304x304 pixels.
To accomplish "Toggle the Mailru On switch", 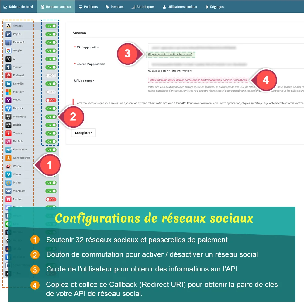I will point(51,183).
